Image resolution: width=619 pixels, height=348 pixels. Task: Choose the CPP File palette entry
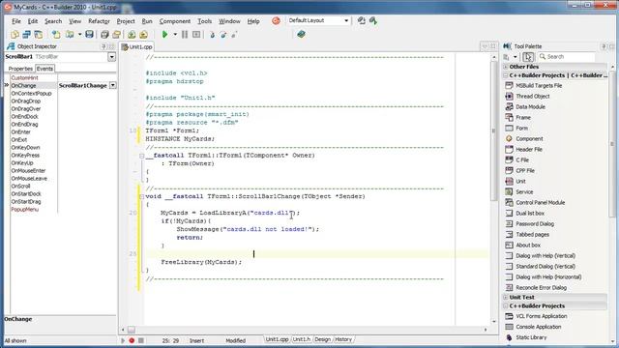pyautogui.click(x=525, y=171)
